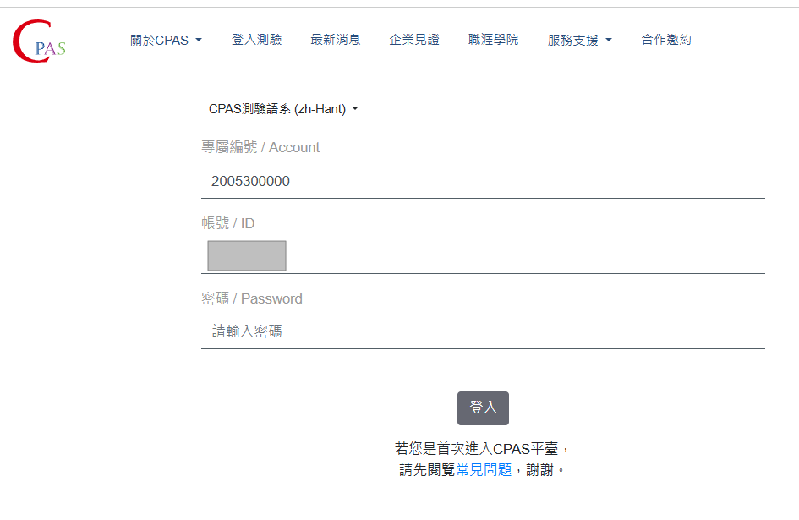
Task: Click the 專屬編號 / Account label
Action: click(260, 147)
